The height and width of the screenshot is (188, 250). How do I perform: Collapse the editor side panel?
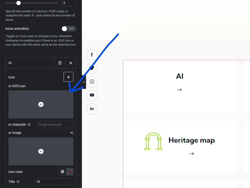(x=84, y=82)
